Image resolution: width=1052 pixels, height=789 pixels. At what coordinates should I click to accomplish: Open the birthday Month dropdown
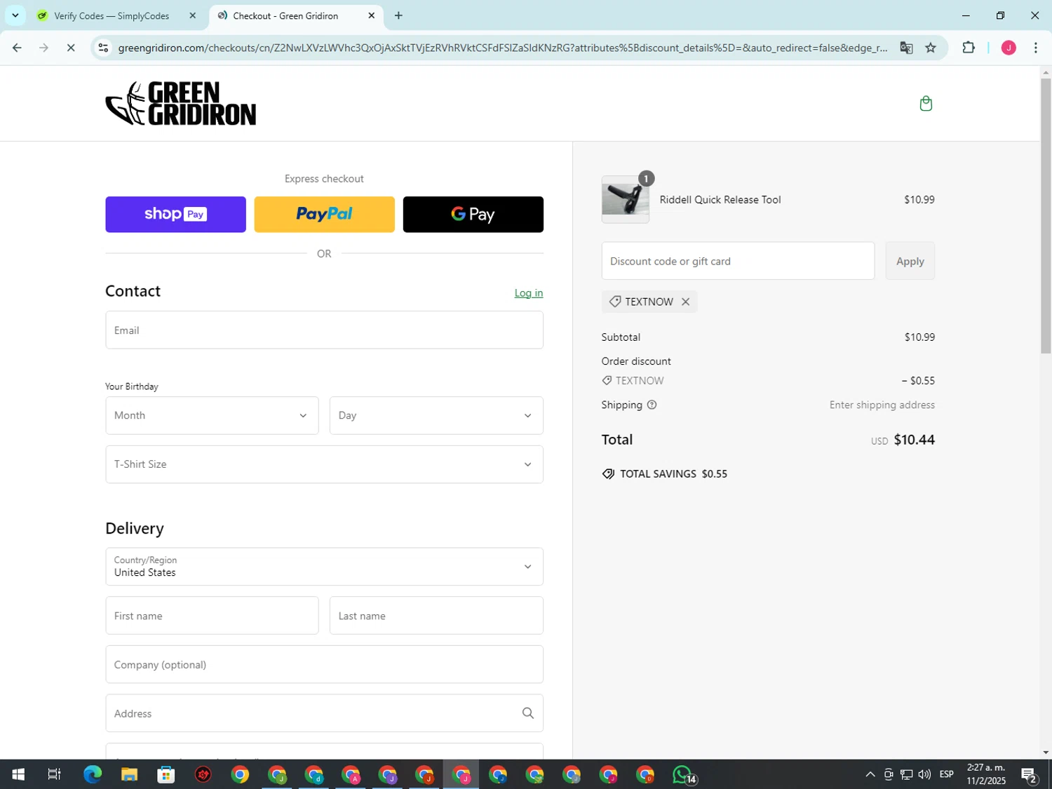point(212,415)
